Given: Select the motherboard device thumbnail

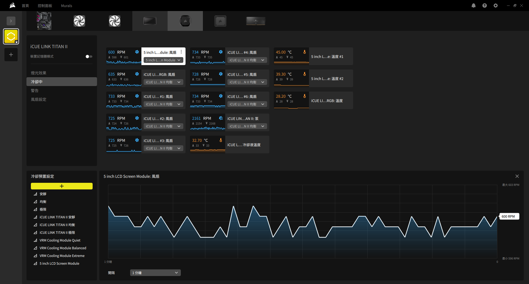Looking at the screenshot, I should [44, 21].
